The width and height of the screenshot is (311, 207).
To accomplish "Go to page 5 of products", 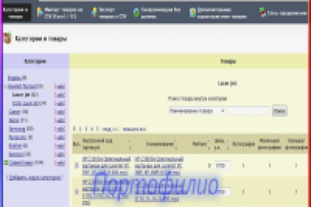I will tap(97, 129).
